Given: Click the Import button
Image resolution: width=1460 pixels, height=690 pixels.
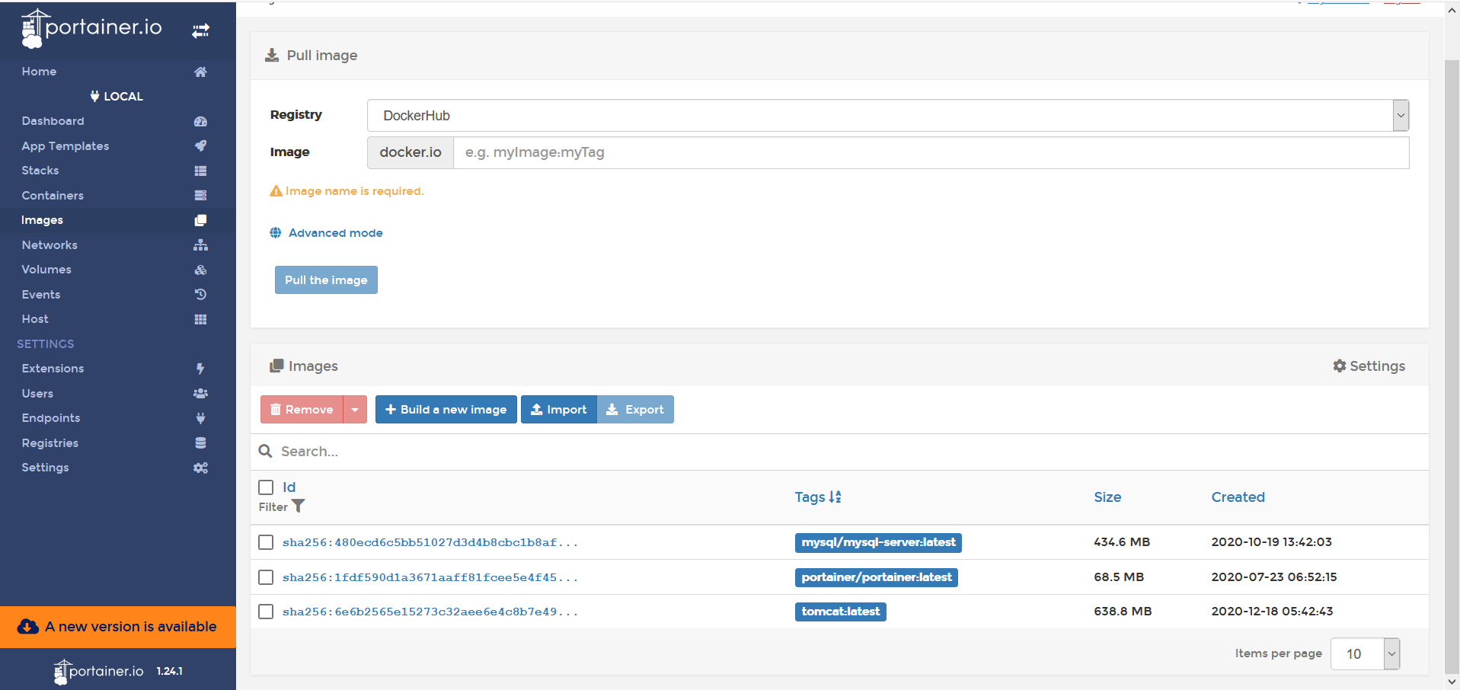Looking at the screenshot, I should coord(558,409).
